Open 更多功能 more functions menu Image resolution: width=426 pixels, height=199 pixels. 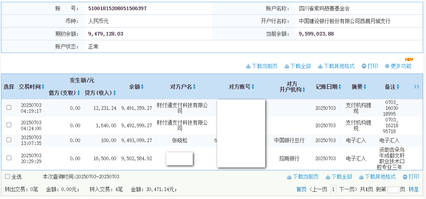tap(398, 66)
